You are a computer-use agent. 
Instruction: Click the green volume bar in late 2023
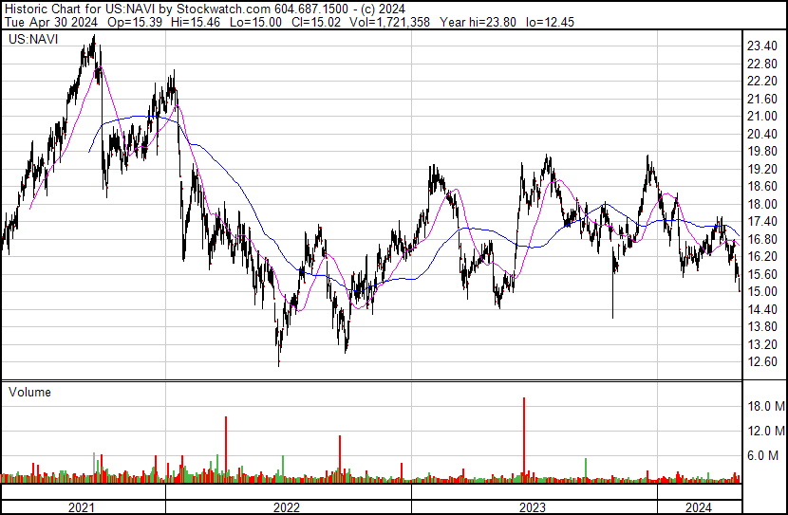pos(586,470)
